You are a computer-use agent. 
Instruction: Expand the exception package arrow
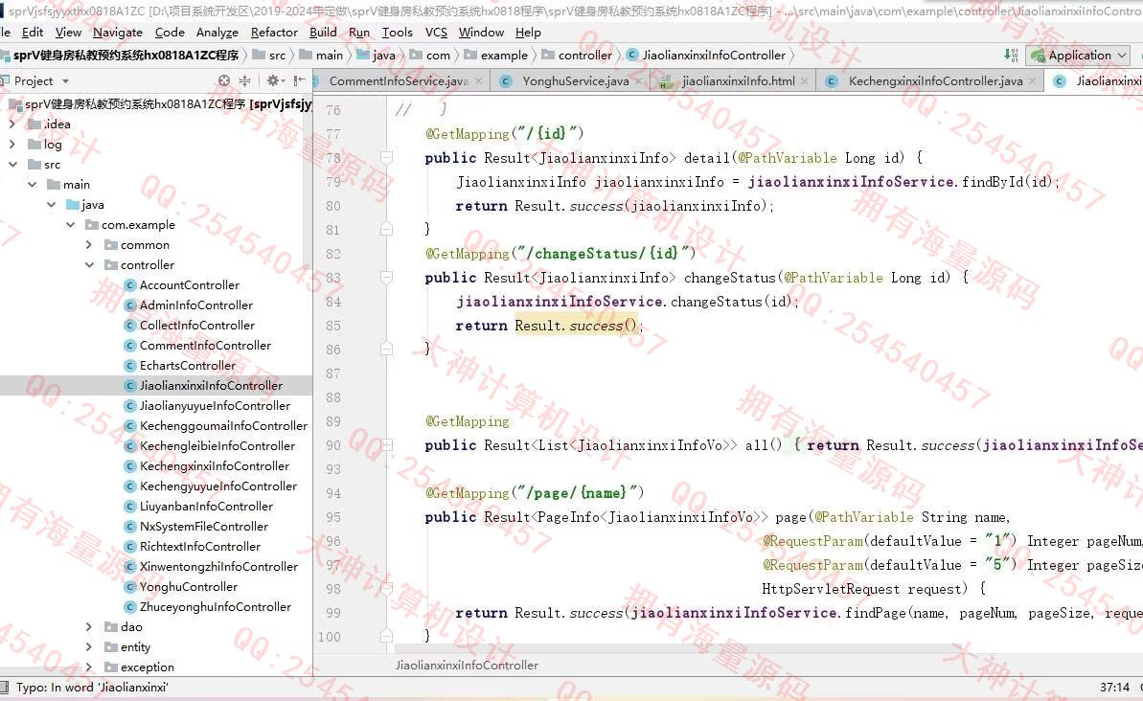[x=89, y=667]
